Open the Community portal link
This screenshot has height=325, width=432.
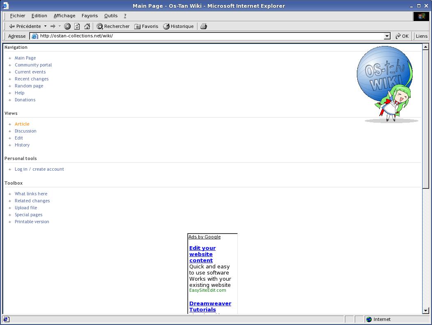pos(33,65)
